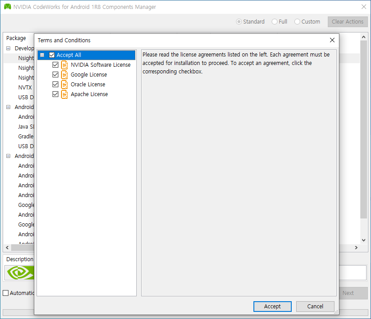The height and width of the screenshot is (319, 371).
Task: Click the NVIDIA Software License document icon
Action: [64, 65]
